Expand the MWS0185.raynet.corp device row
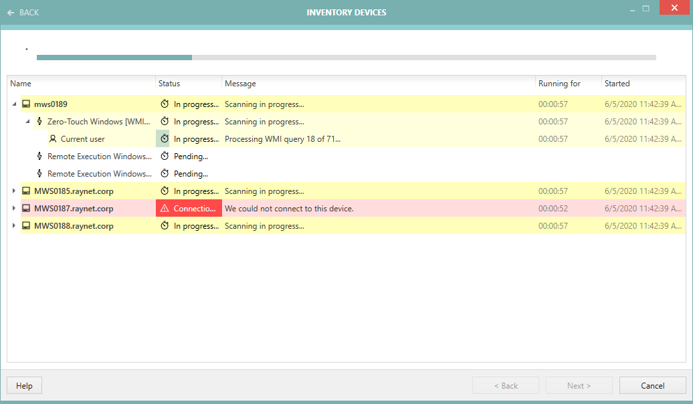693x404 pixels. click(14, 191)
